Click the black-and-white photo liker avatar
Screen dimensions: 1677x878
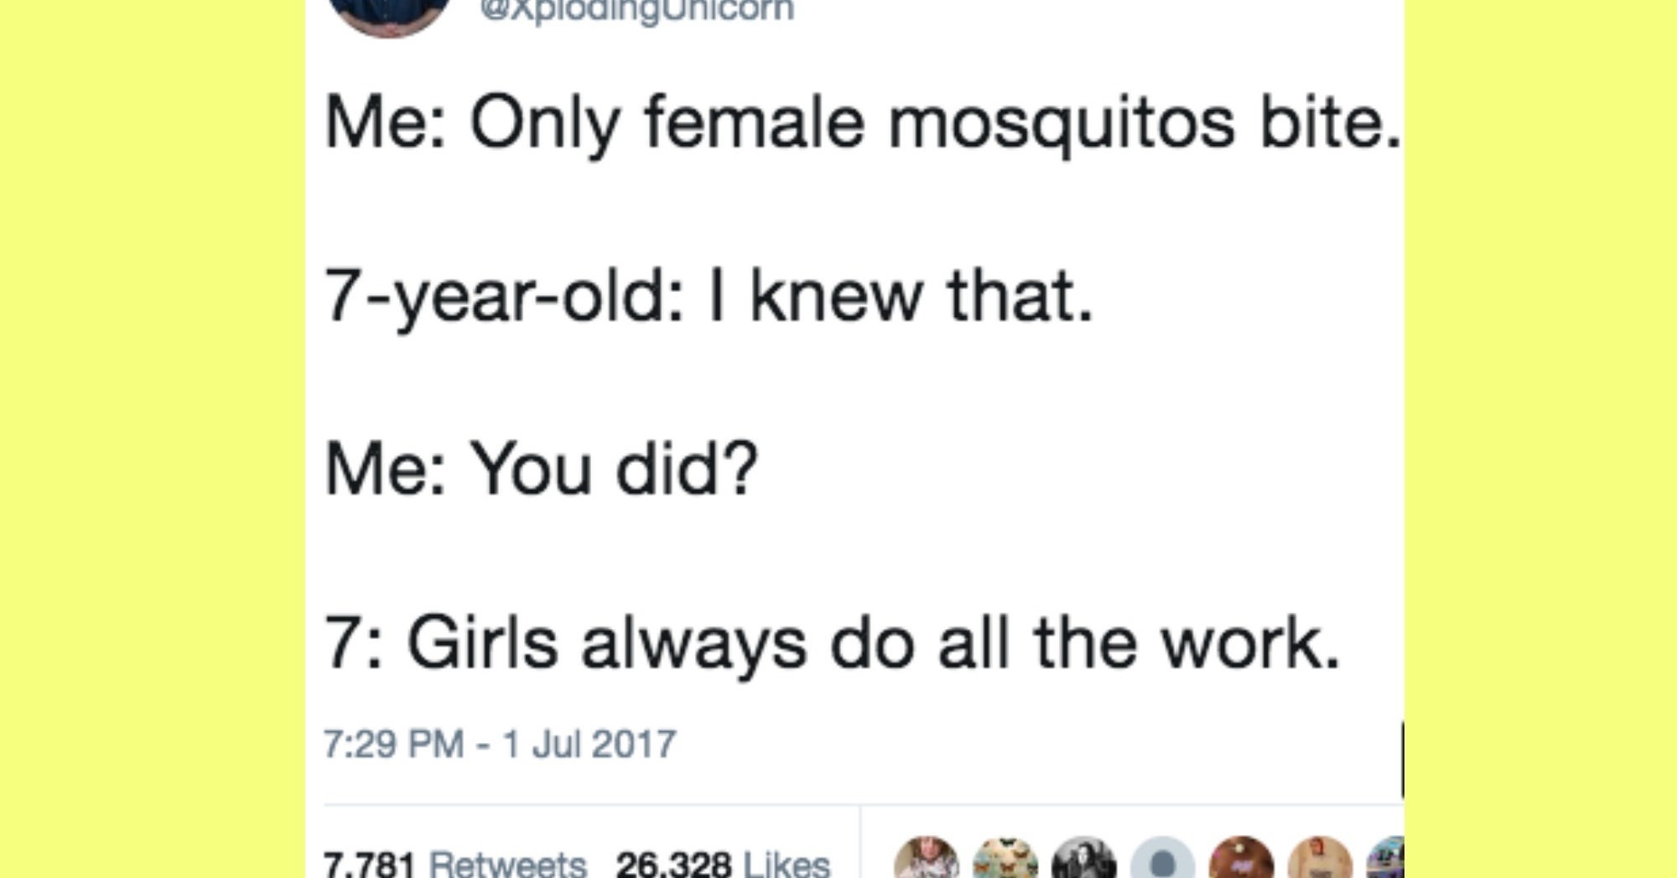1084,860
